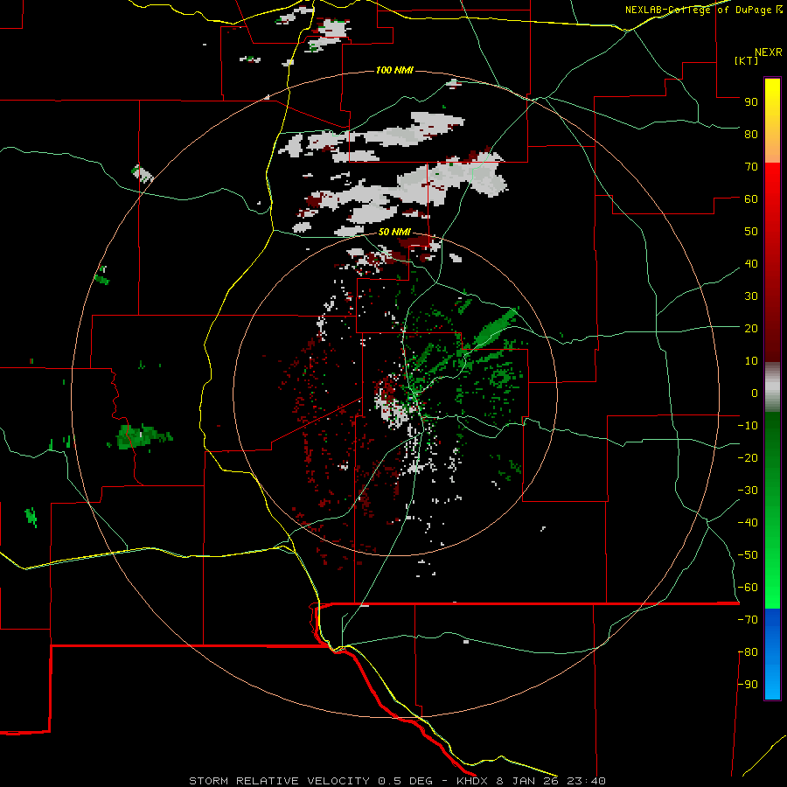Click the positive 60 scale value
787x787 pixels.
751,198
